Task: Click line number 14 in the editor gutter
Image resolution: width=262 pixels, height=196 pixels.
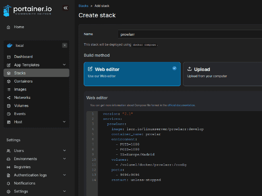Action: [x=94, y=180]
